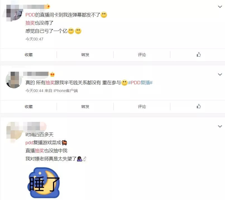
Task: Click 收藏 under the first post
Action: coord(28,55)
